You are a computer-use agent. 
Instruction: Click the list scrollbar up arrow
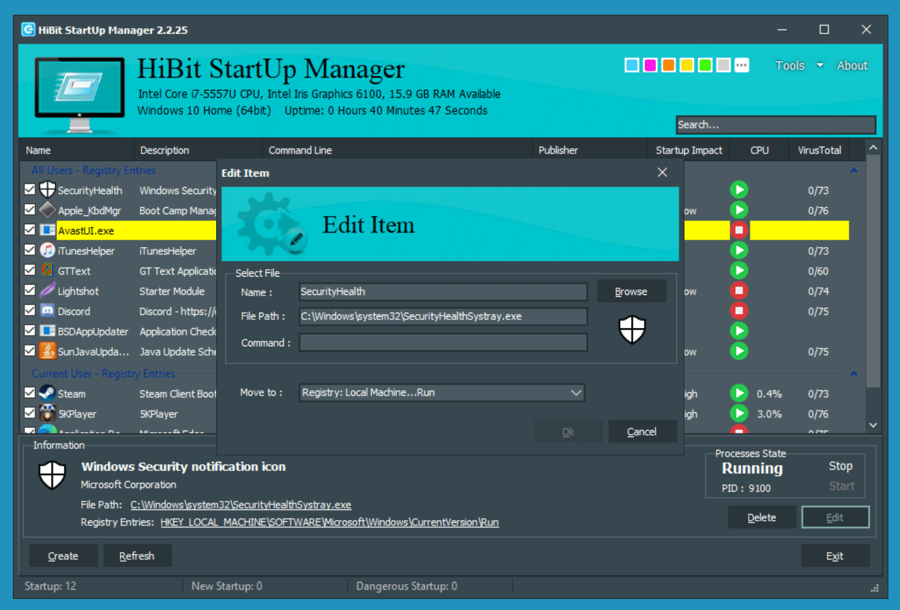873,148
